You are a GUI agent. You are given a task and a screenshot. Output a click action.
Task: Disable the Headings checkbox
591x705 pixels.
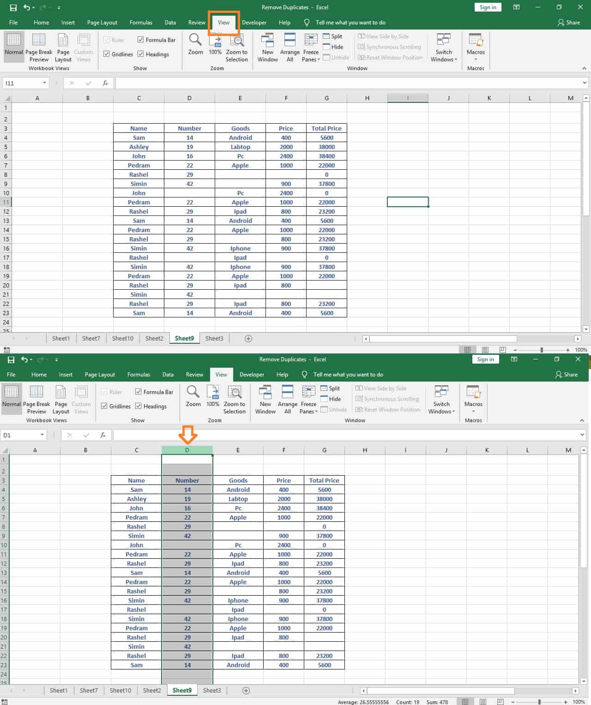coord(141,54)
